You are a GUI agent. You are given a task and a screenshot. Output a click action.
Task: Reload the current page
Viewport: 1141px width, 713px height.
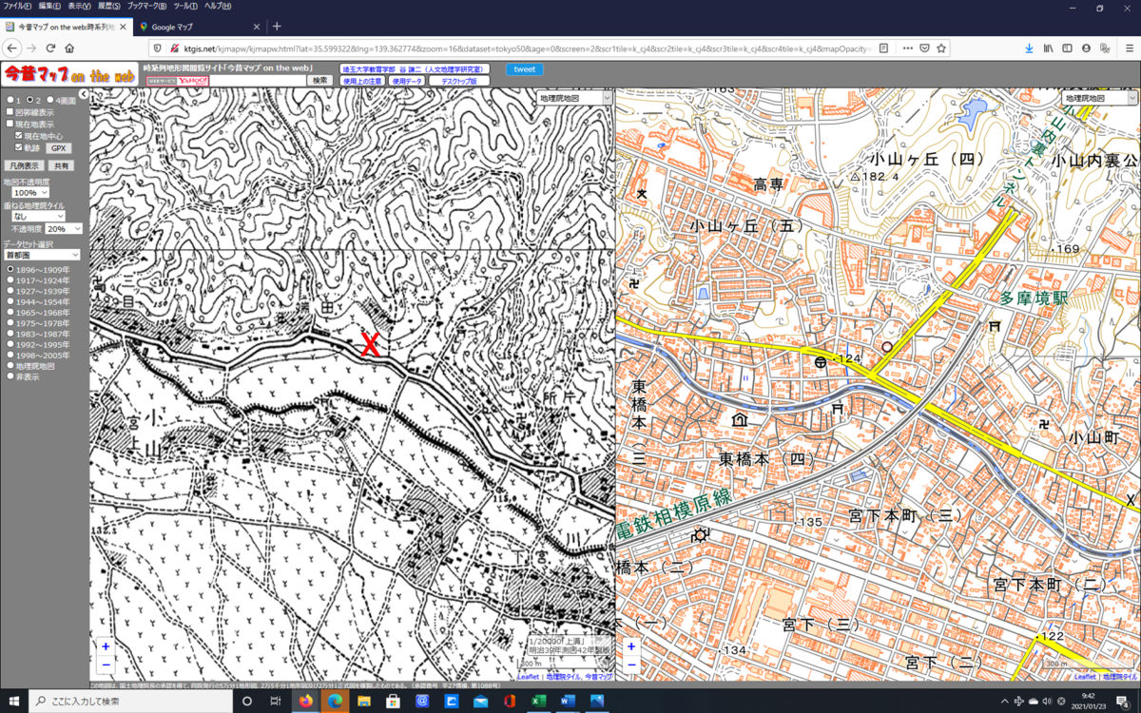tap(51, 48)
